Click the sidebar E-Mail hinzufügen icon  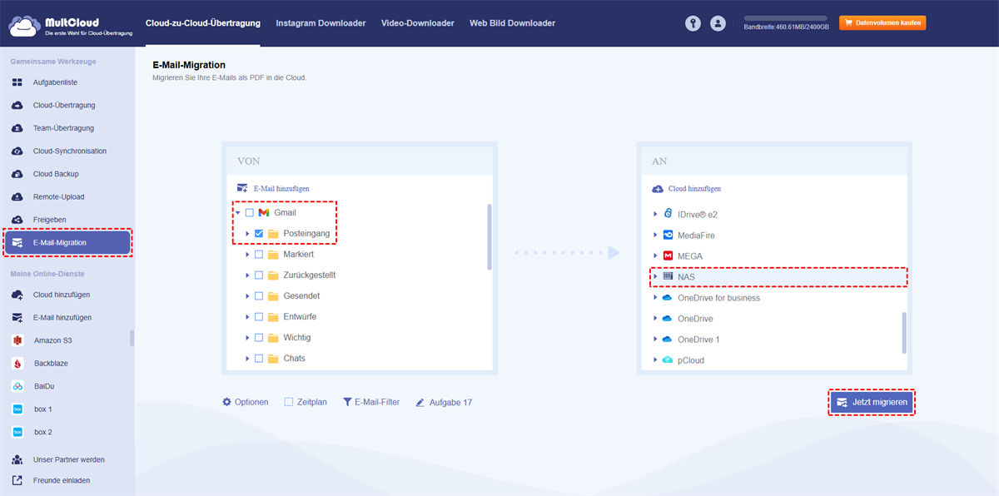point(17,318)
